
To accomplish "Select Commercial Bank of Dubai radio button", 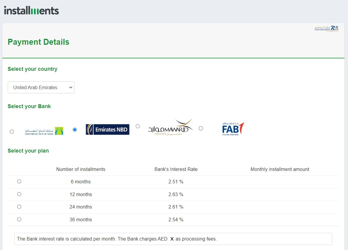I will [x=12, y=132].
